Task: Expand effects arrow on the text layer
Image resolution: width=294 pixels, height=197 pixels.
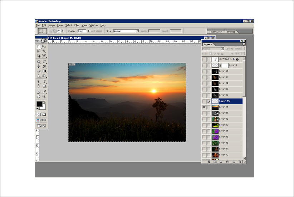Action: (x=234, y=59)
